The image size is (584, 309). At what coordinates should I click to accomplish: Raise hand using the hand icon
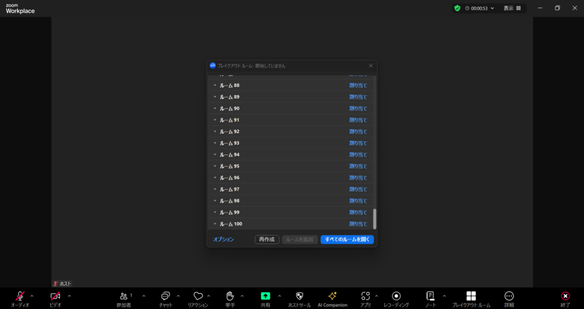pyautogui.click(x=230, y=296)
